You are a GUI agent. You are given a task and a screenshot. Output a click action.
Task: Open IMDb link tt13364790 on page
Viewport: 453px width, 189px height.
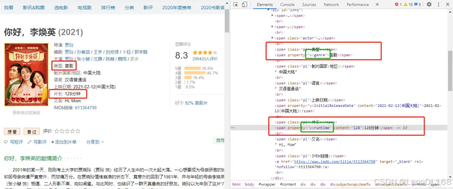(x=86, y=108)
